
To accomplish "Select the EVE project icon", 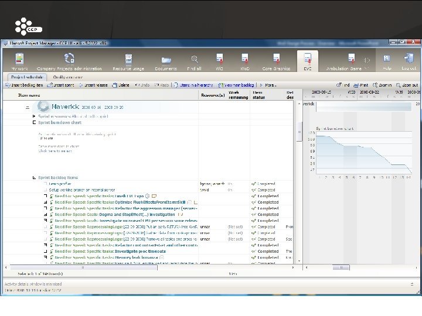I will pyautogui.click(x=308, y=59).
